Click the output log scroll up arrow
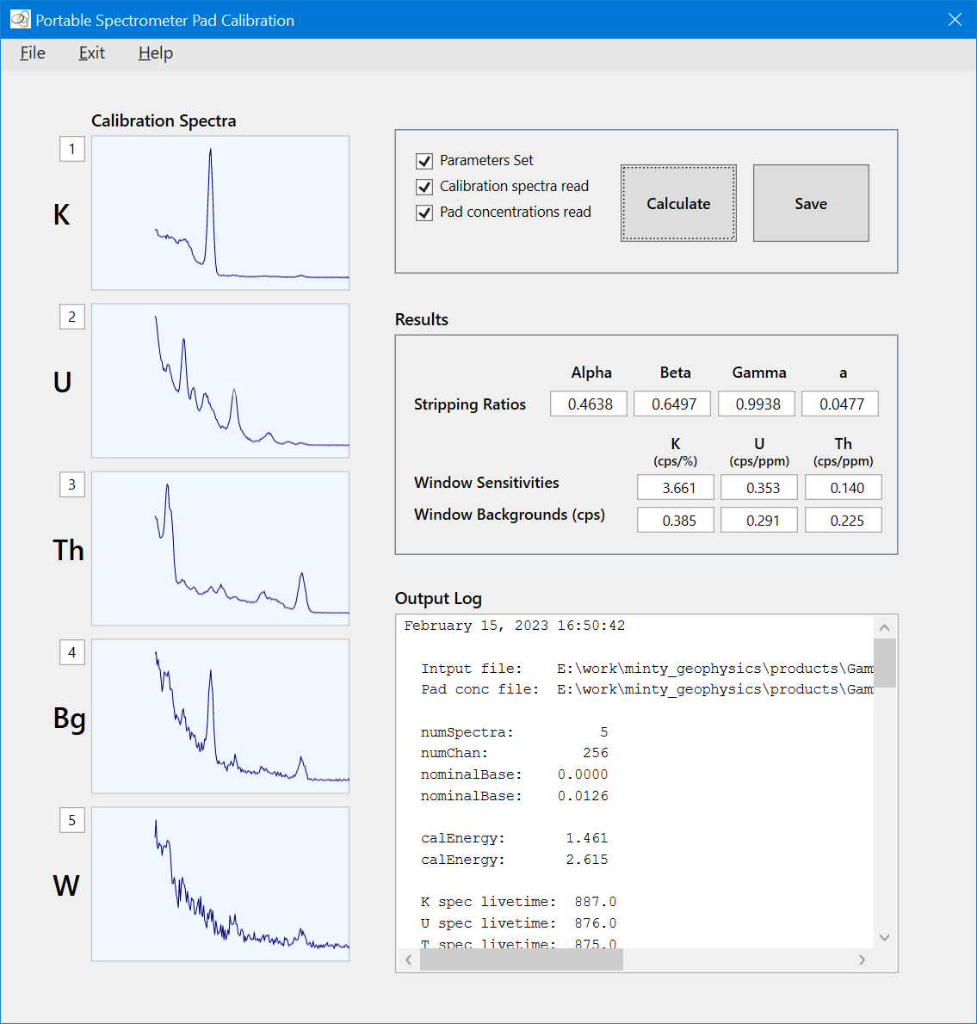977x1024 pixels. [885, 626]
